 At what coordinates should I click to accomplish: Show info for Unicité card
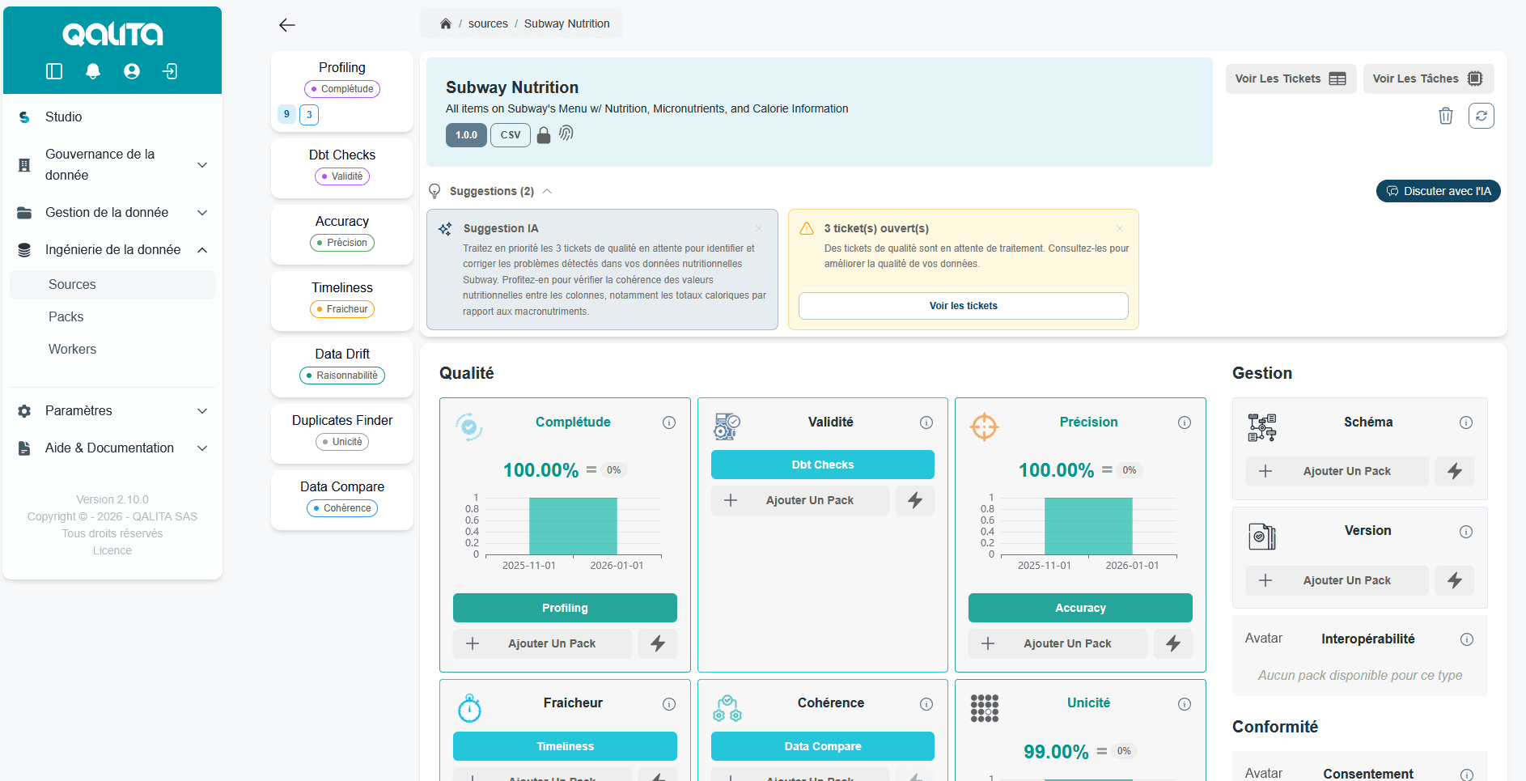tap(1185, 704)
